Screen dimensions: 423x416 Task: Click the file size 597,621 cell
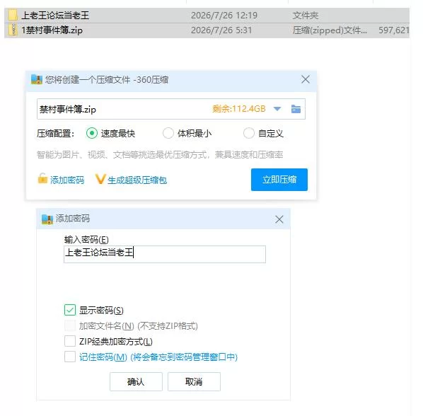394,30
